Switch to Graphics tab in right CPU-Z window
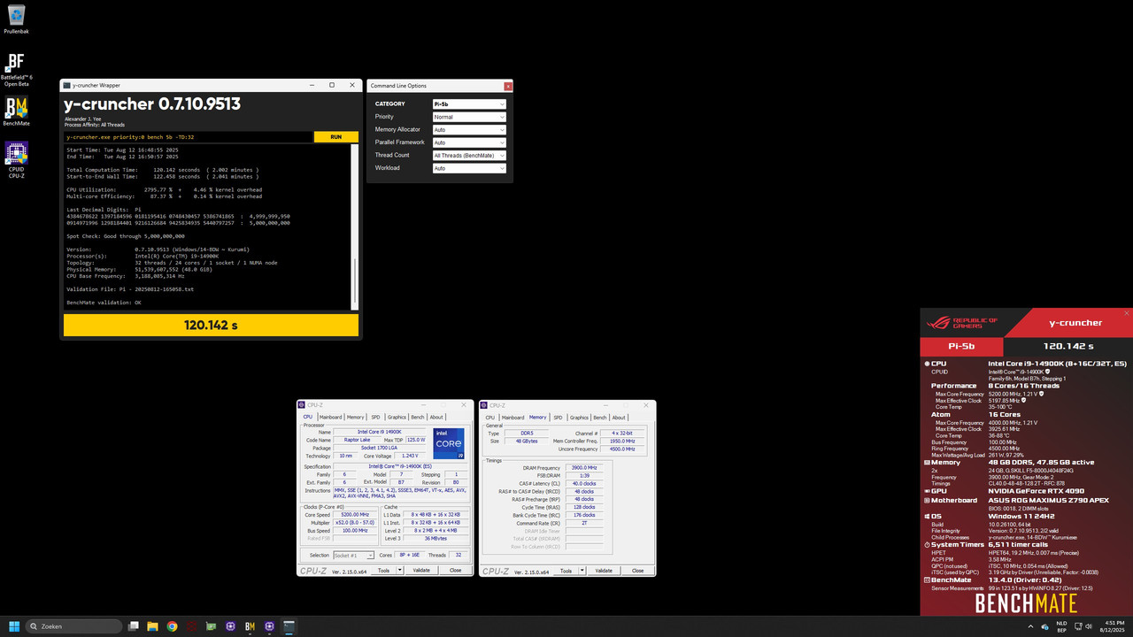This screenshot has height=637, width=1133. point(579,418)
